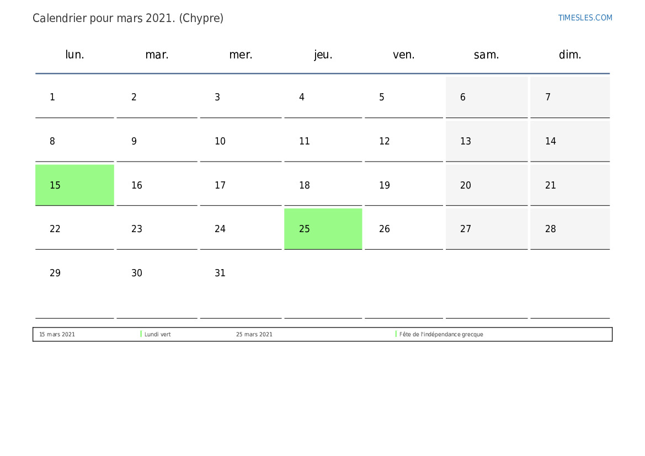Select the highlighted March 25 cell

(x=323, y=229)
